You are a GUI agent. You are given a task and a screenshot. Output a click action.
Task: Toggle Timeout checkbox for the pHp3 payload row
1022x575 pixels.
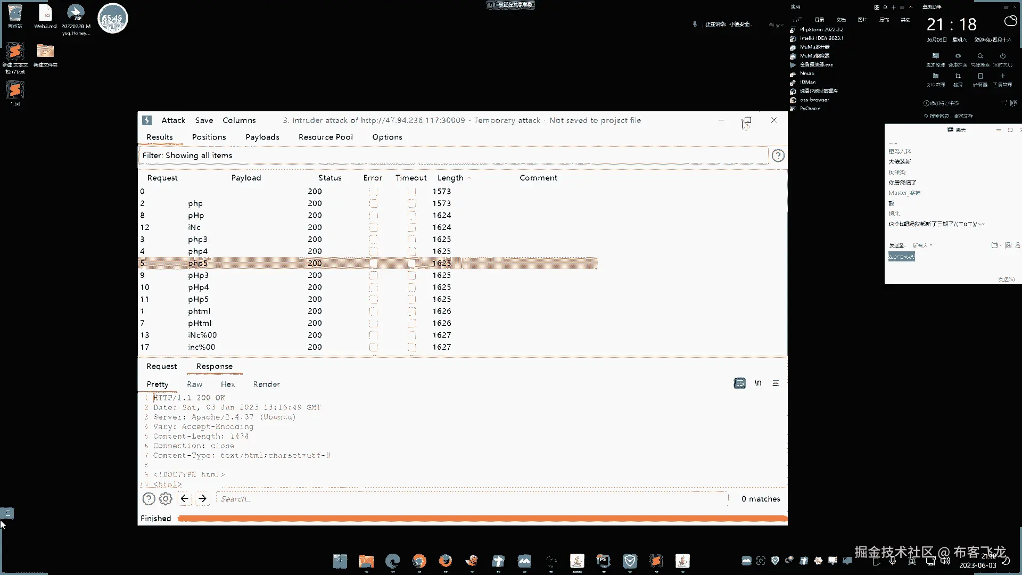[411, 275]
